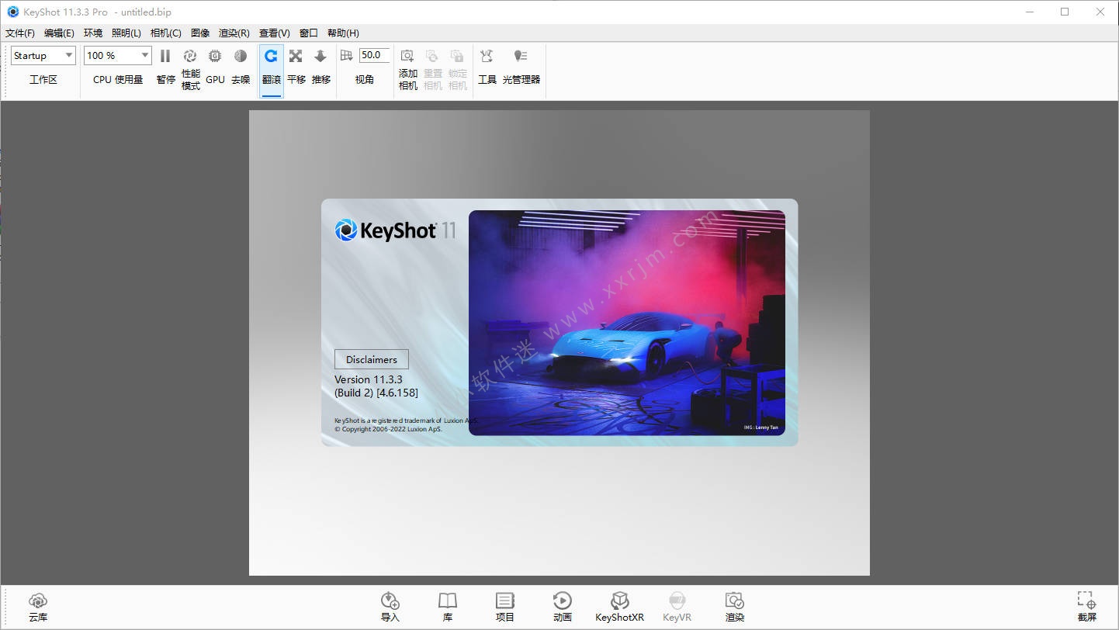Viewport: 1119px width, 630px height.
Task: Click the Version 11.3.3 text
Action: (x=369, y=379)
